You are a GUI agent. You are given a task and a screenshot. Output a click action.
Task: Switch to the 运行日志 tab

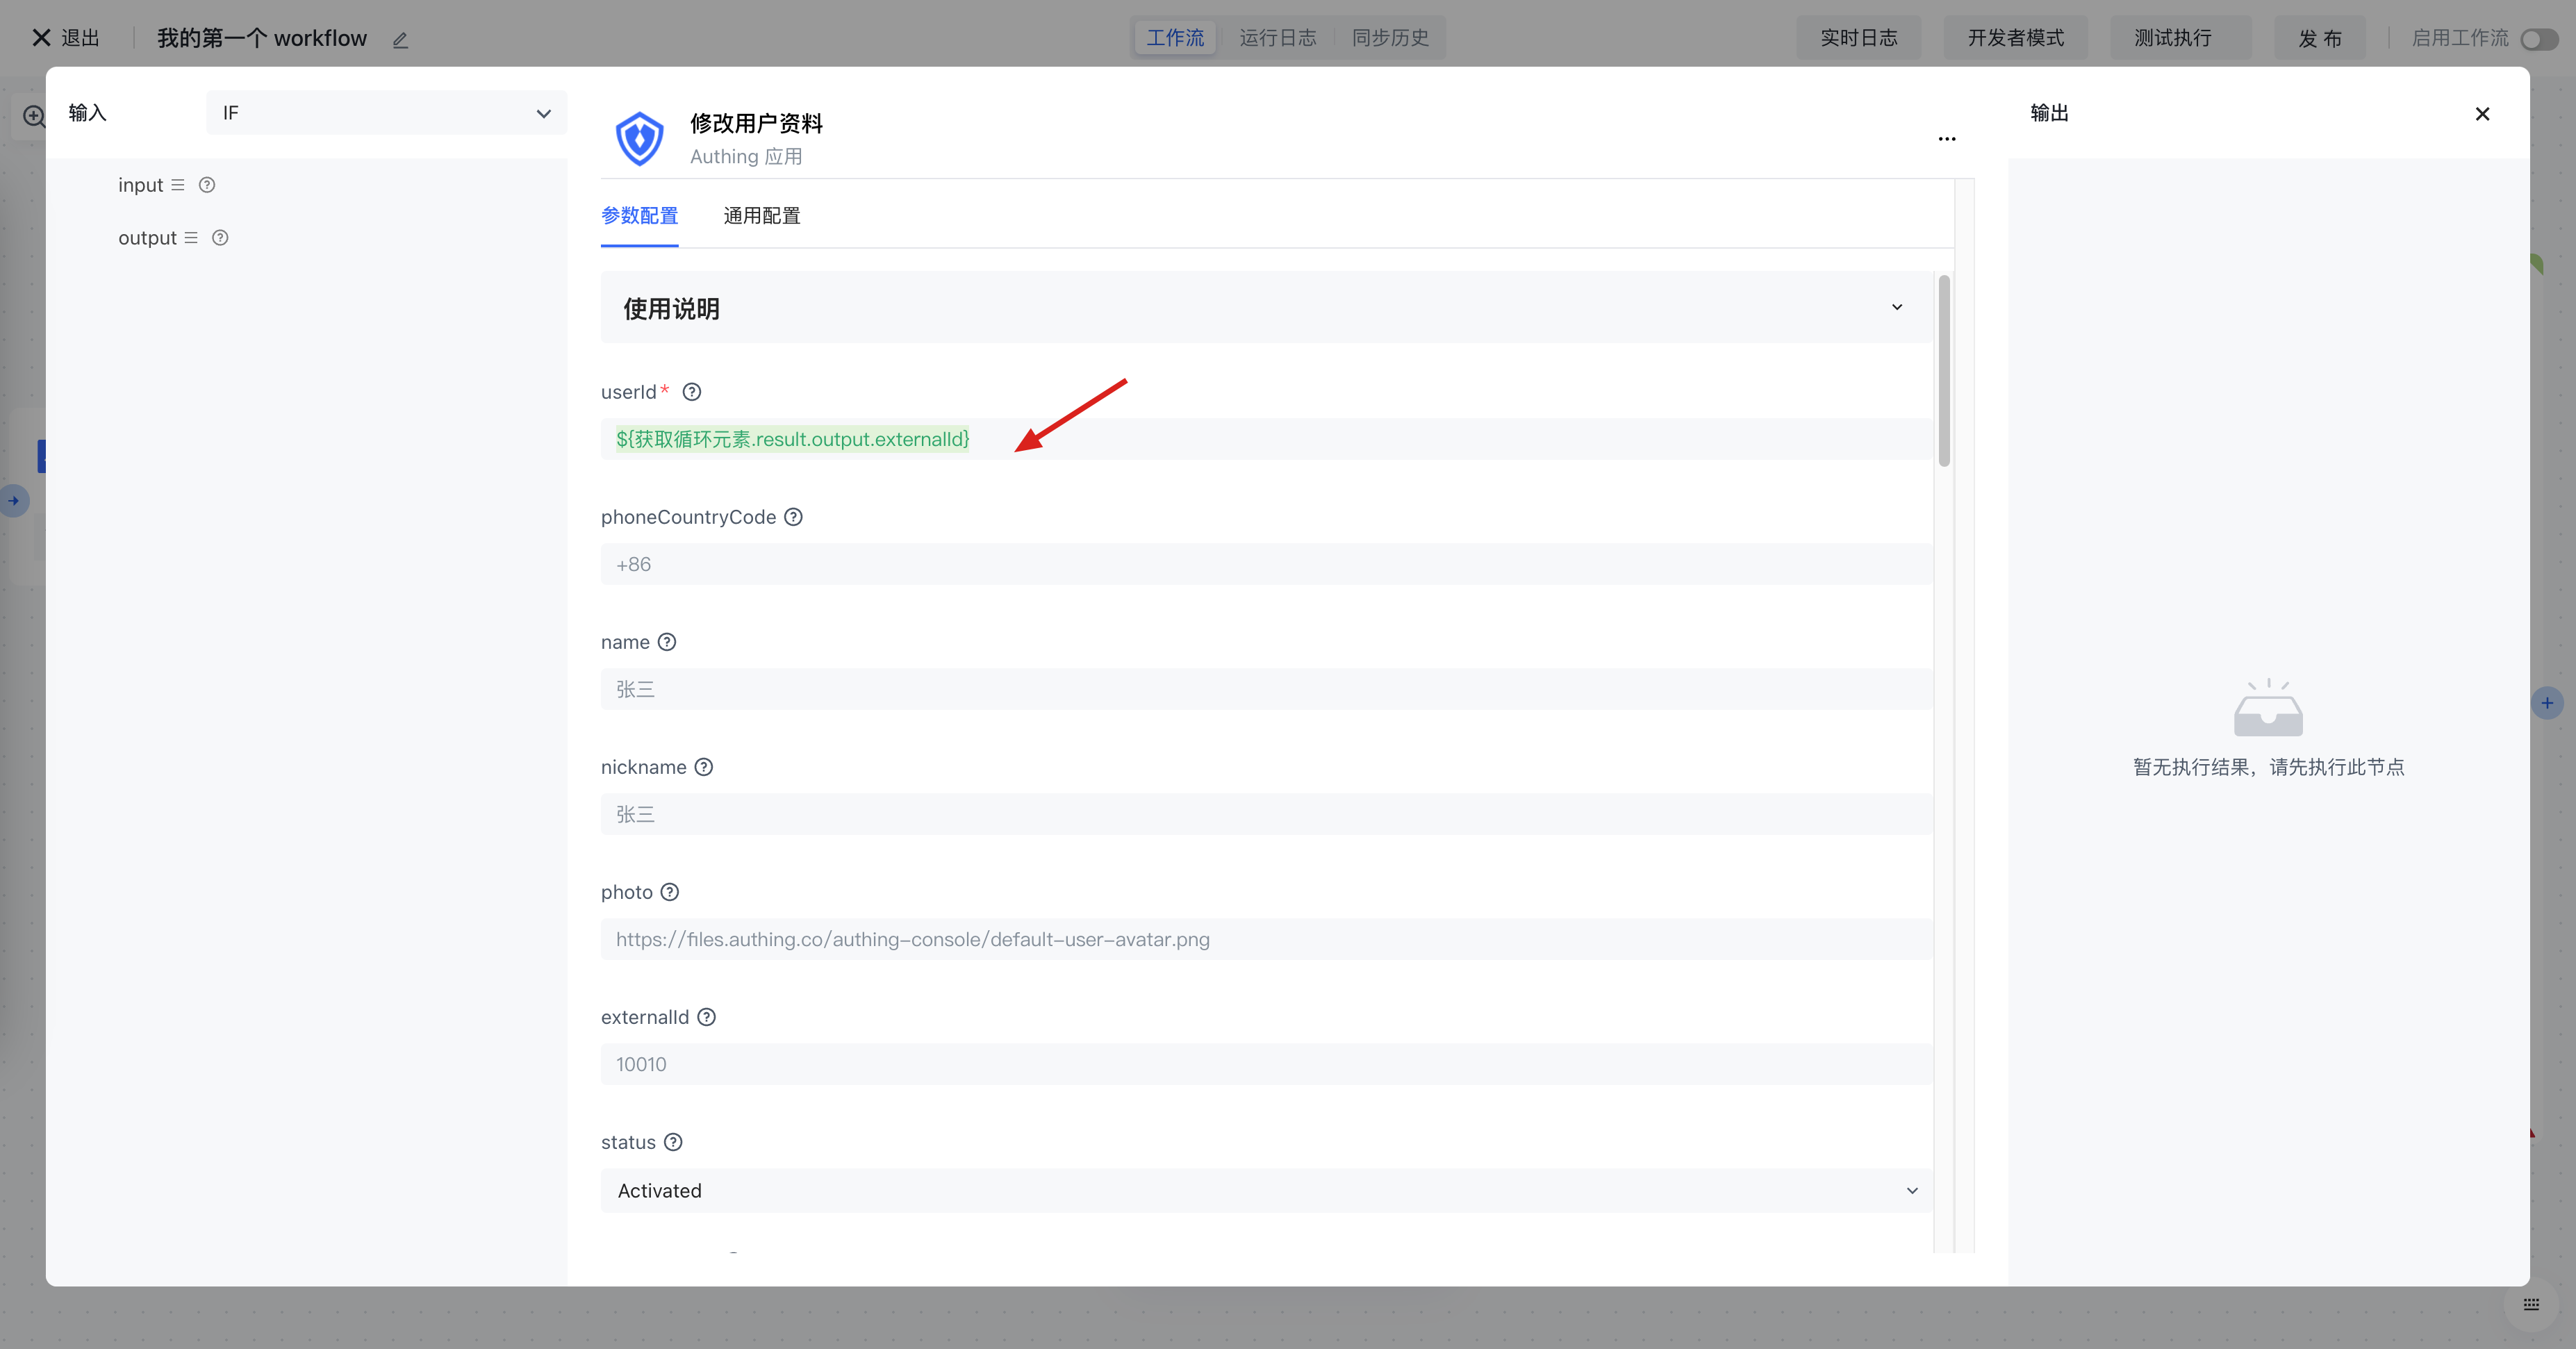coord(1277,38)
